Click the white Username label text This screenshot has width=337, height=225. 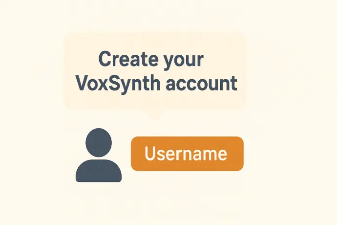(x=186, y=153)
